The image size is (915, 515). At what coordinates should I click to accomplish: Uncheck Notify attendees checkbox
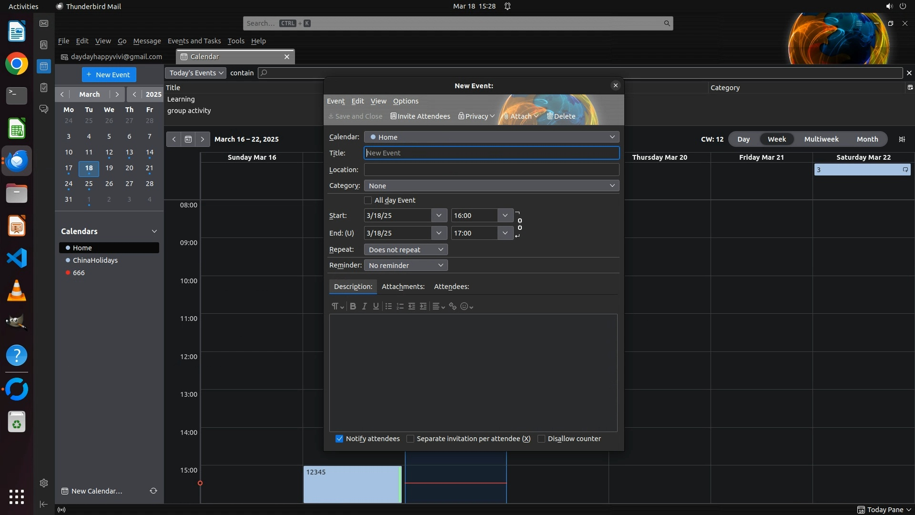[x=339, y=439]
